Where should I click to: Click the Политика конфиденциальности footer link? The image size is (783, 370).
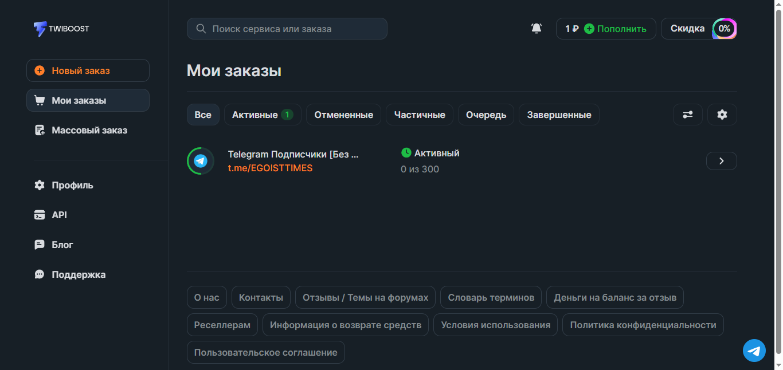pyautogui.click(x=643, y=325)
